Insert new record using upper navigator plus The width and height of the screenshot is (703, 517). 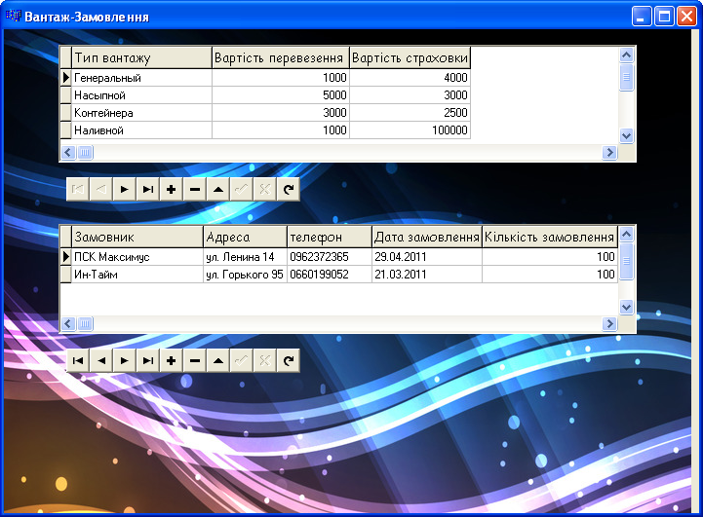click(x=171, y=189)
